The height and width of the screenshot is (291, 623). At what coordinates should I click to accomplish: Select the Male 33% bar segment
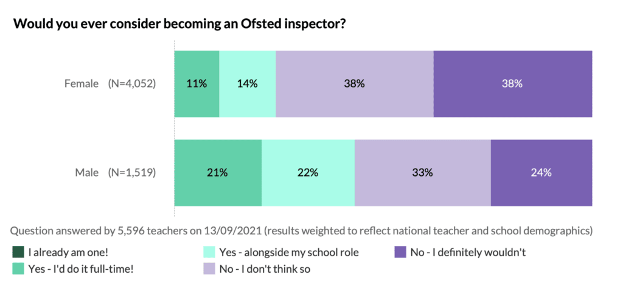click(x=422, y=172)
